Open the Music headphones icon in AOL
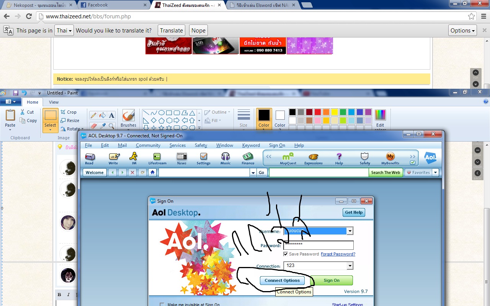 pyautogui.click(x=225, y=158)
